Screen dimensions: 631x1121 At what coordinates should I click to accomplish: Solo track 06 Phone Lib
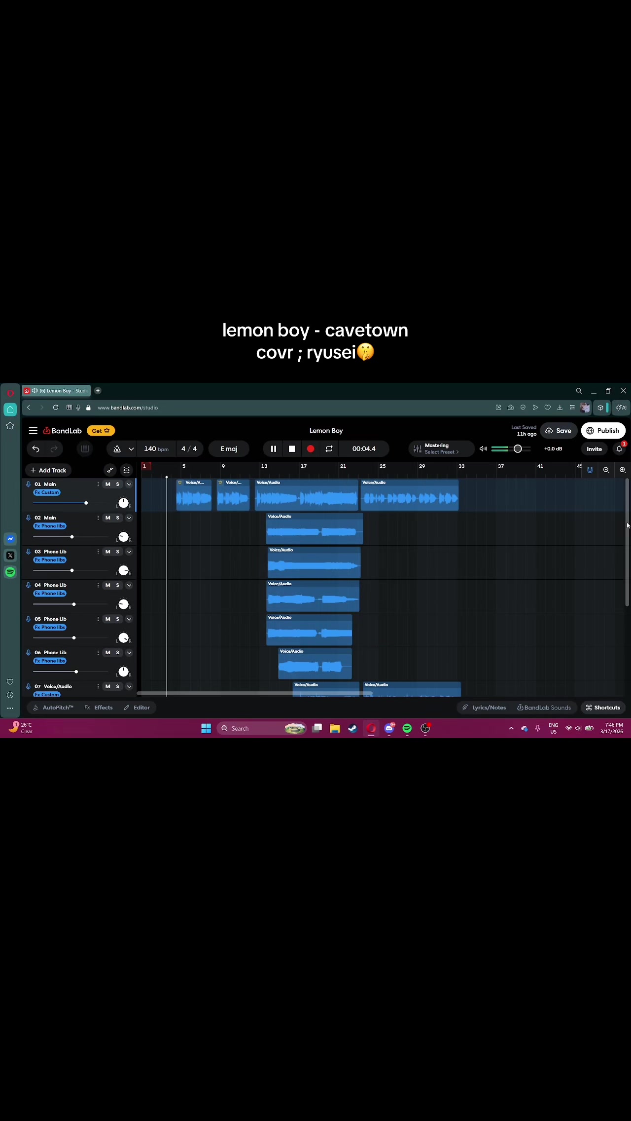(117, 652)
